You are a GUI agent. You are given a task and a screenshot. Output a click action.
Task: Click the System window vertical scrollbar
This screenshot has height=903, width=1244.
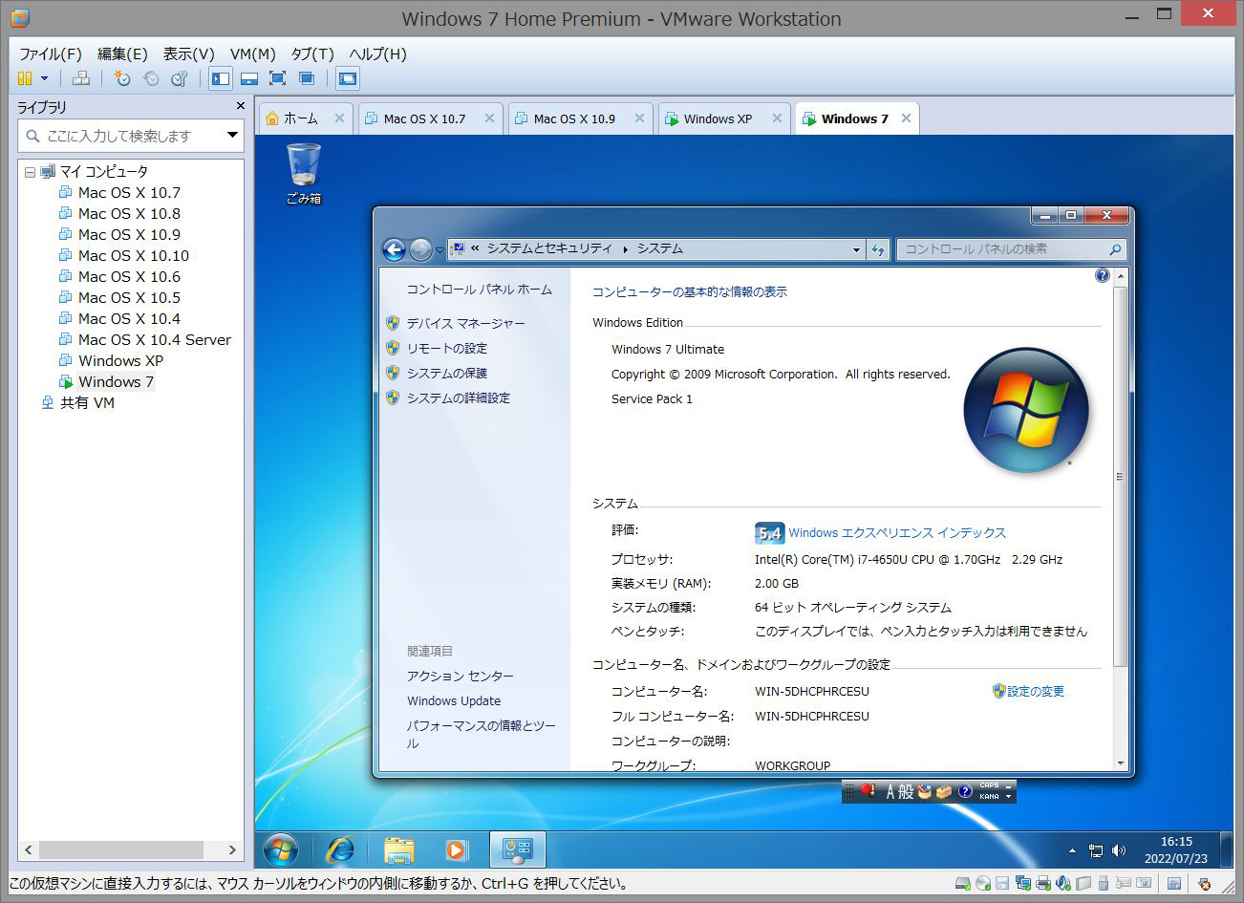(x=1121, y=521)
